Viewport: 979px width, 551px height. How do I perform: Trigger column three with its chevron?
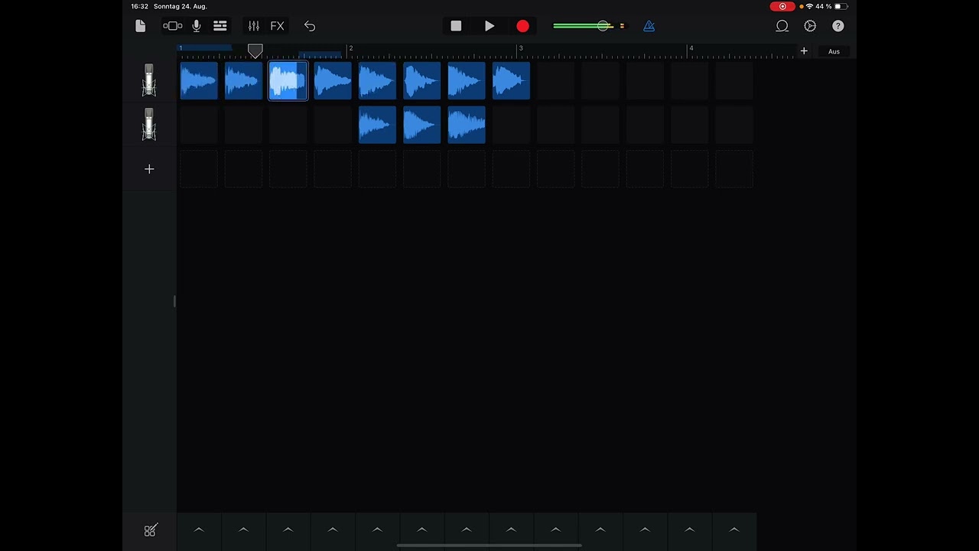288,530
